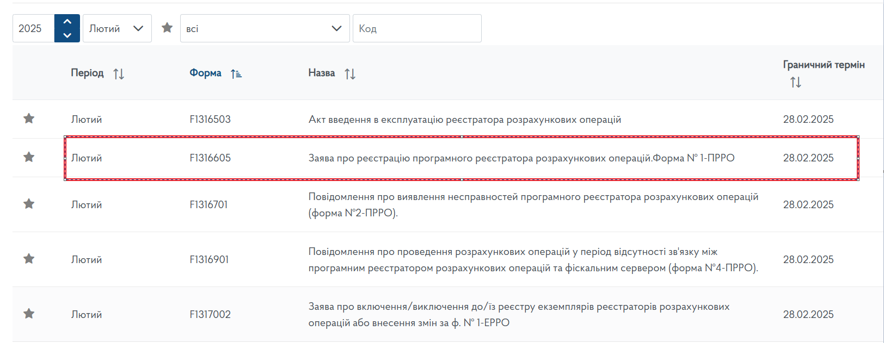Decrease the year with down arrow
The width and height of the screenshot is (884, 343).
67,35
